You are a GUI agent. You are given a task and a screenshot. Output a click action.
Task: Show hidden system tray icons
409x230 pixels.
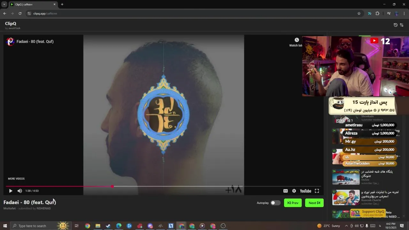click(346, 226)
